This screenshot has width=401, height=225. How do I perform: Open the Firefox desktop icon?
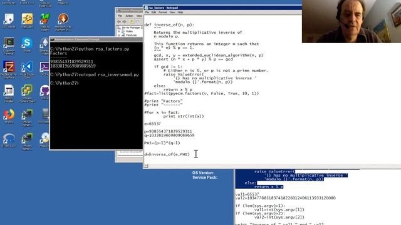[9, 116]
